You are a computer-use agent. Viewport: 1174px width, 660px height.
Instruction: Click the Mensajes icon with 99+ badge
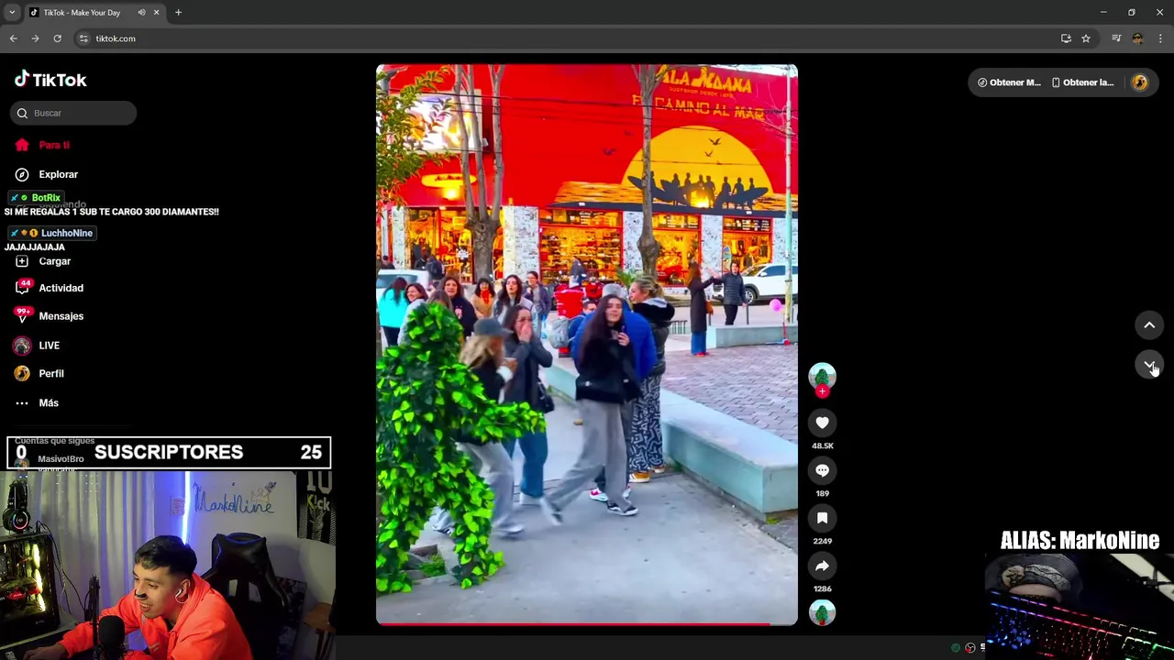click(x=22, y=315)
